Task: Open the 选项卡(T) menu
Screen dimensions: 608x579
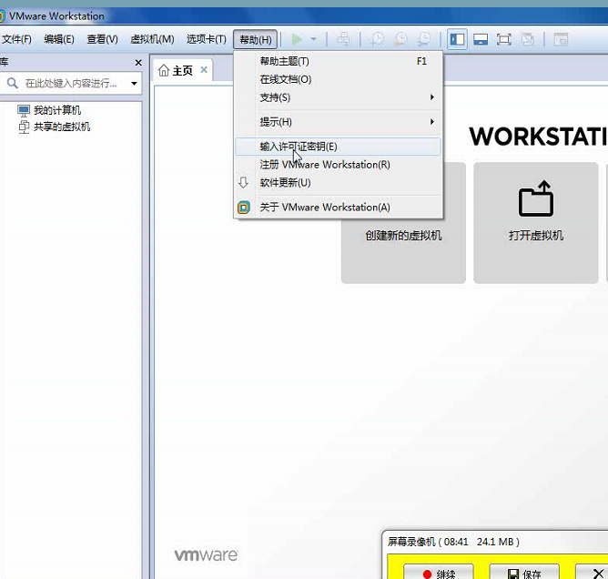Action: point(207,39)
